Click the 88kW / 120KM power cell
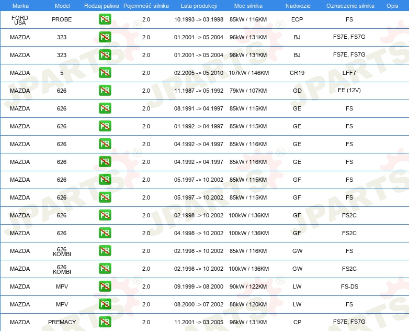The height and width of the screenshot is (331, 409). click(248, 304)
